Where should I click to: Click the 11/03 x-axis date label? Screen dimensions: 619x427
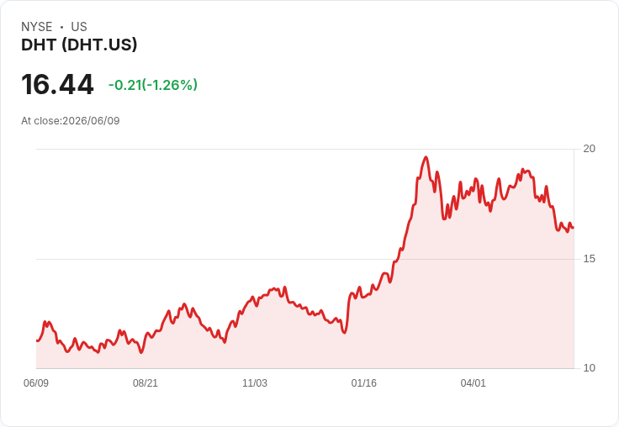point(255,383)
